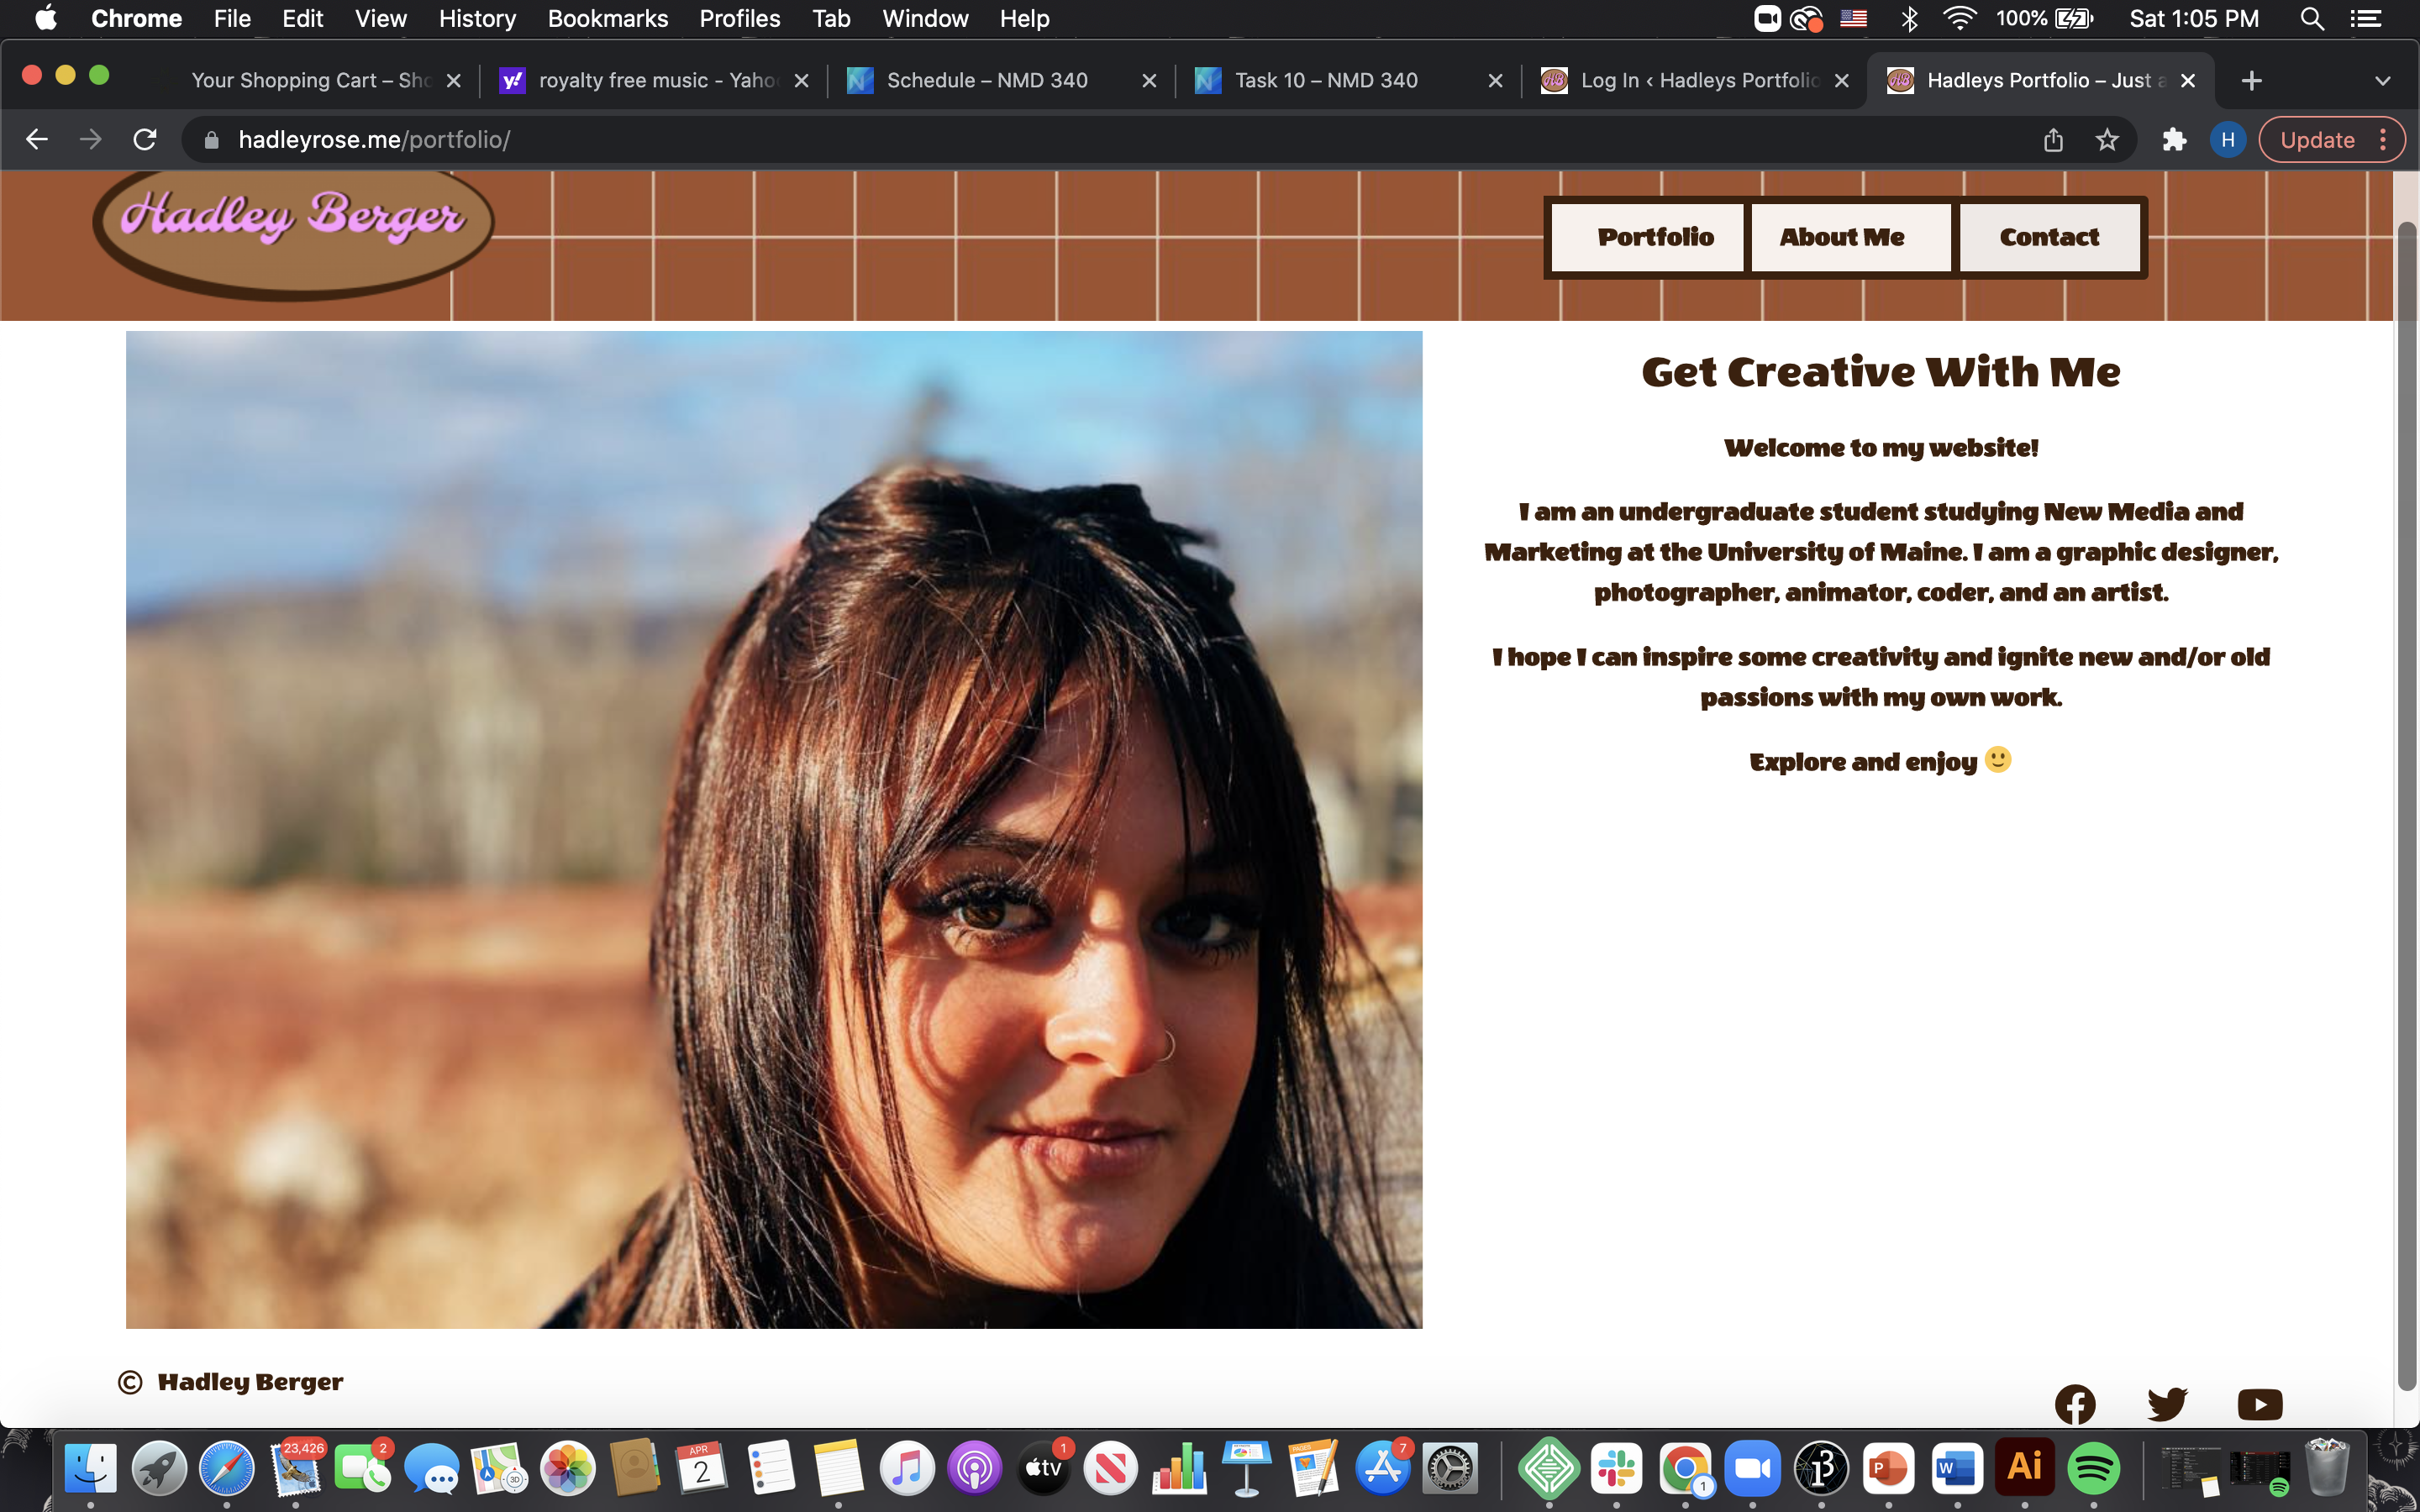Expand the tab search chevron

click(x=2382, y=81)
